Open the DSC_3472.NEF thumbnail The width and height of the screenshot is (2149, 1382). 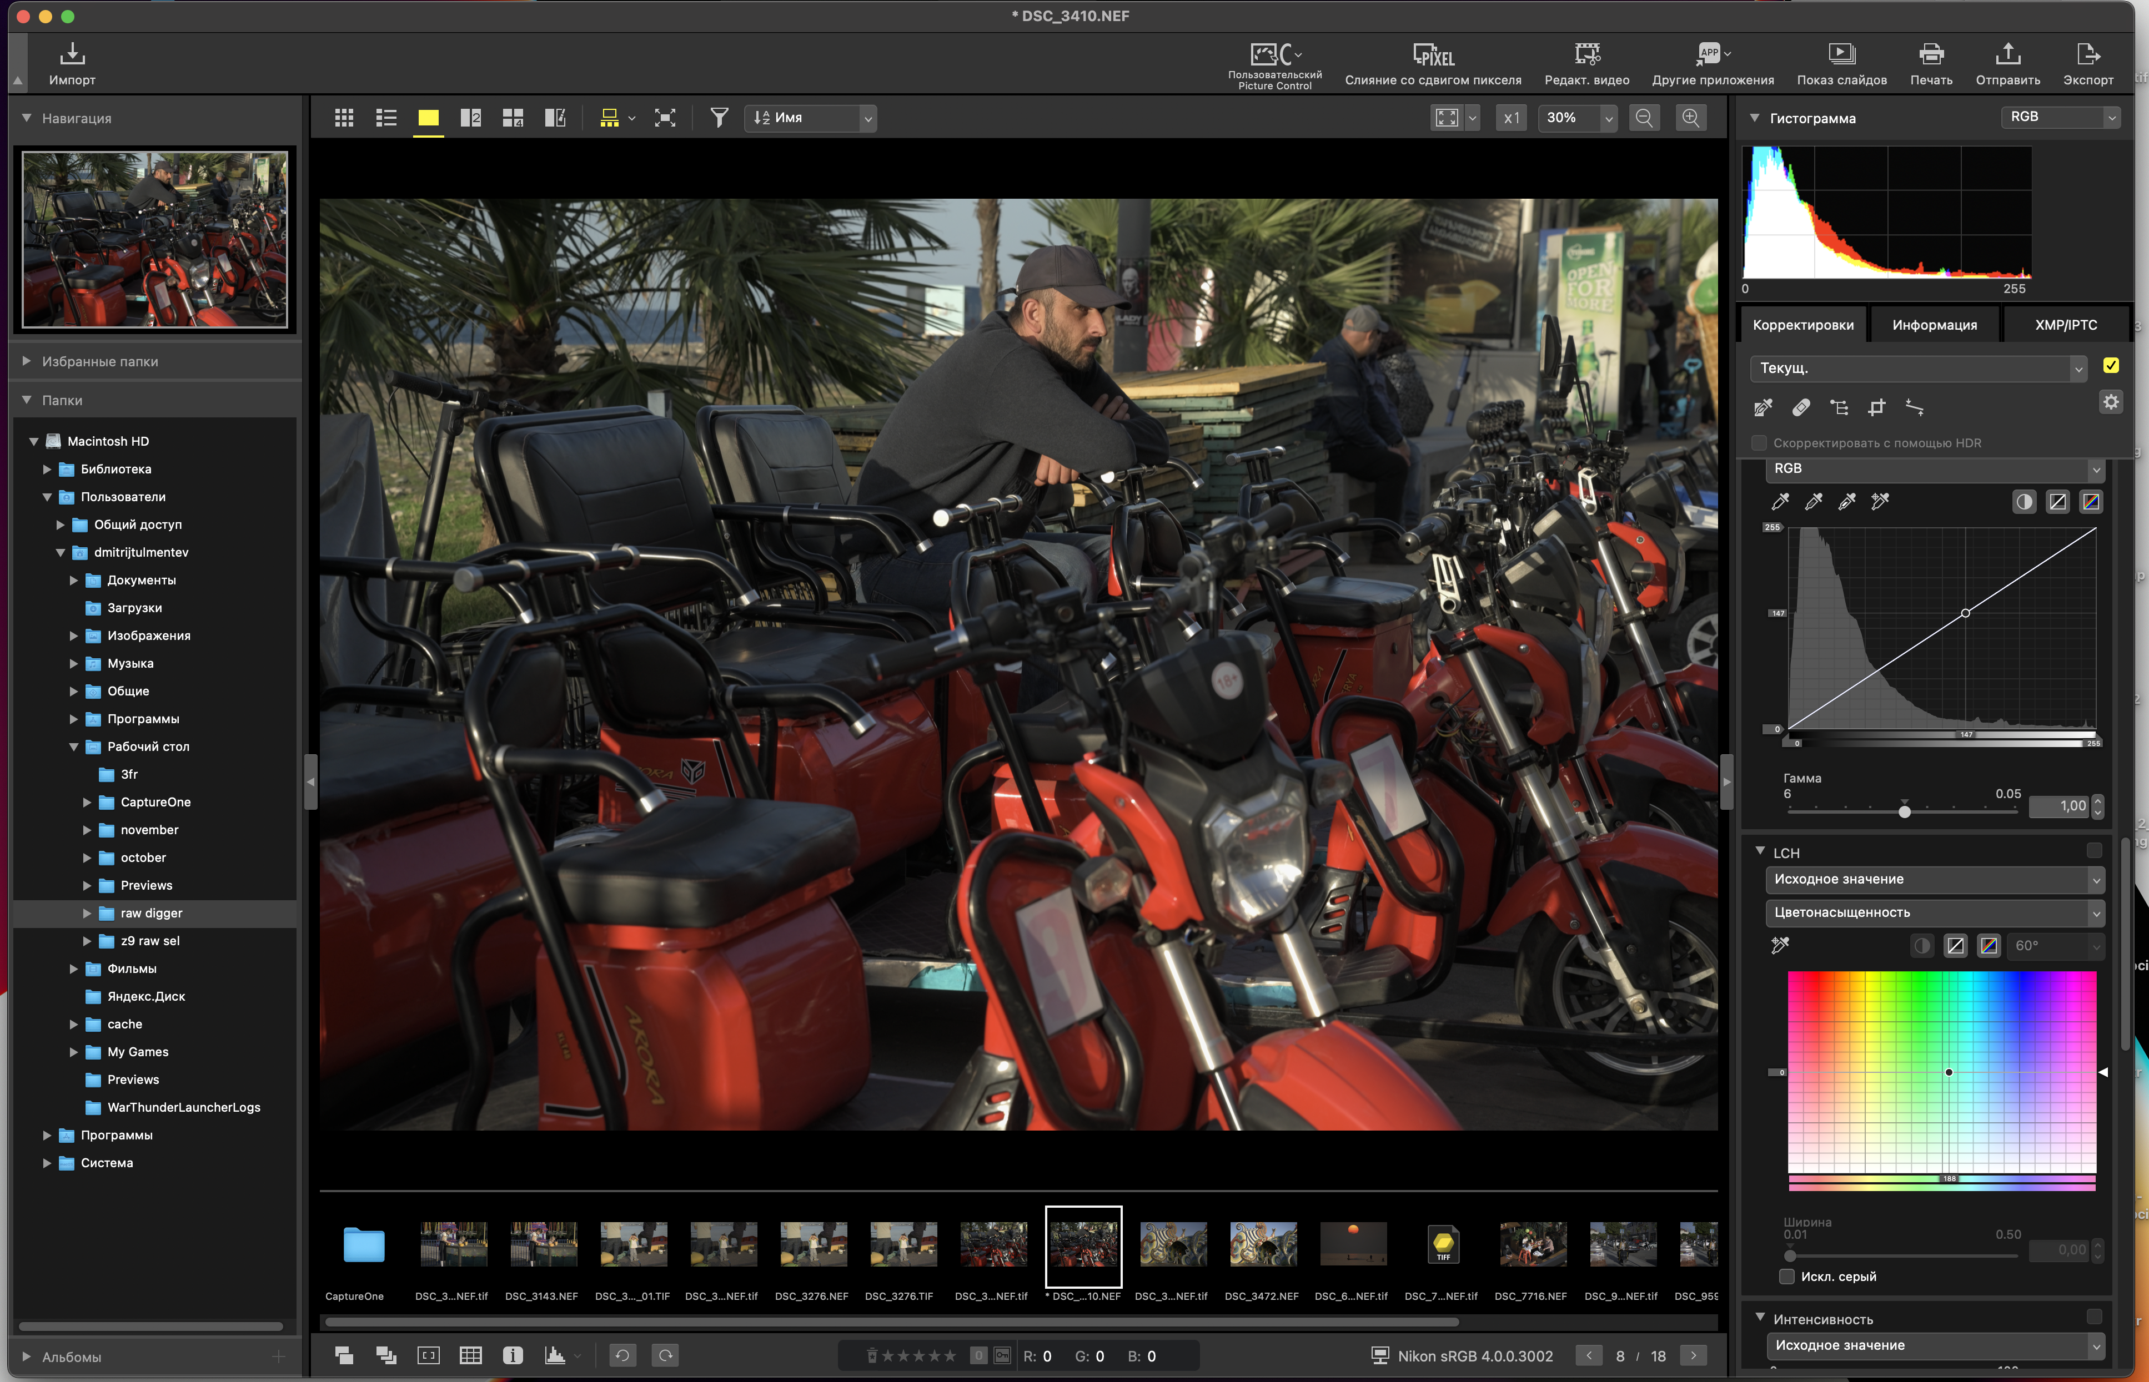pyautogui.click(x=1262, y=1244)
